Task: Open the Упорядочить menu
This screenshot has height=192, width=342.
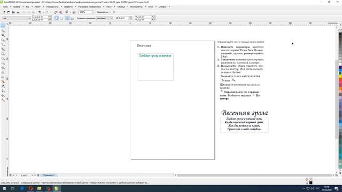Action: click(52, 7)
